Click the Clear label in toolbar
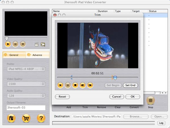Image resolution: width=170 pixels, height=128 pixels. coord(118,107)
